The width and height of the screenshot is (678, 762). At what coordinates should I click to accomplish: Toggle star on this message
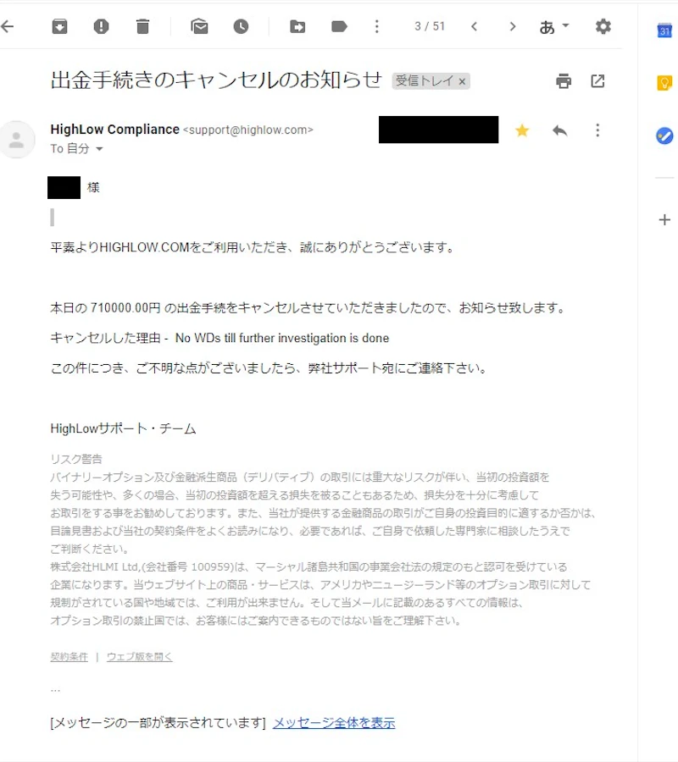[x=522, y=130]
